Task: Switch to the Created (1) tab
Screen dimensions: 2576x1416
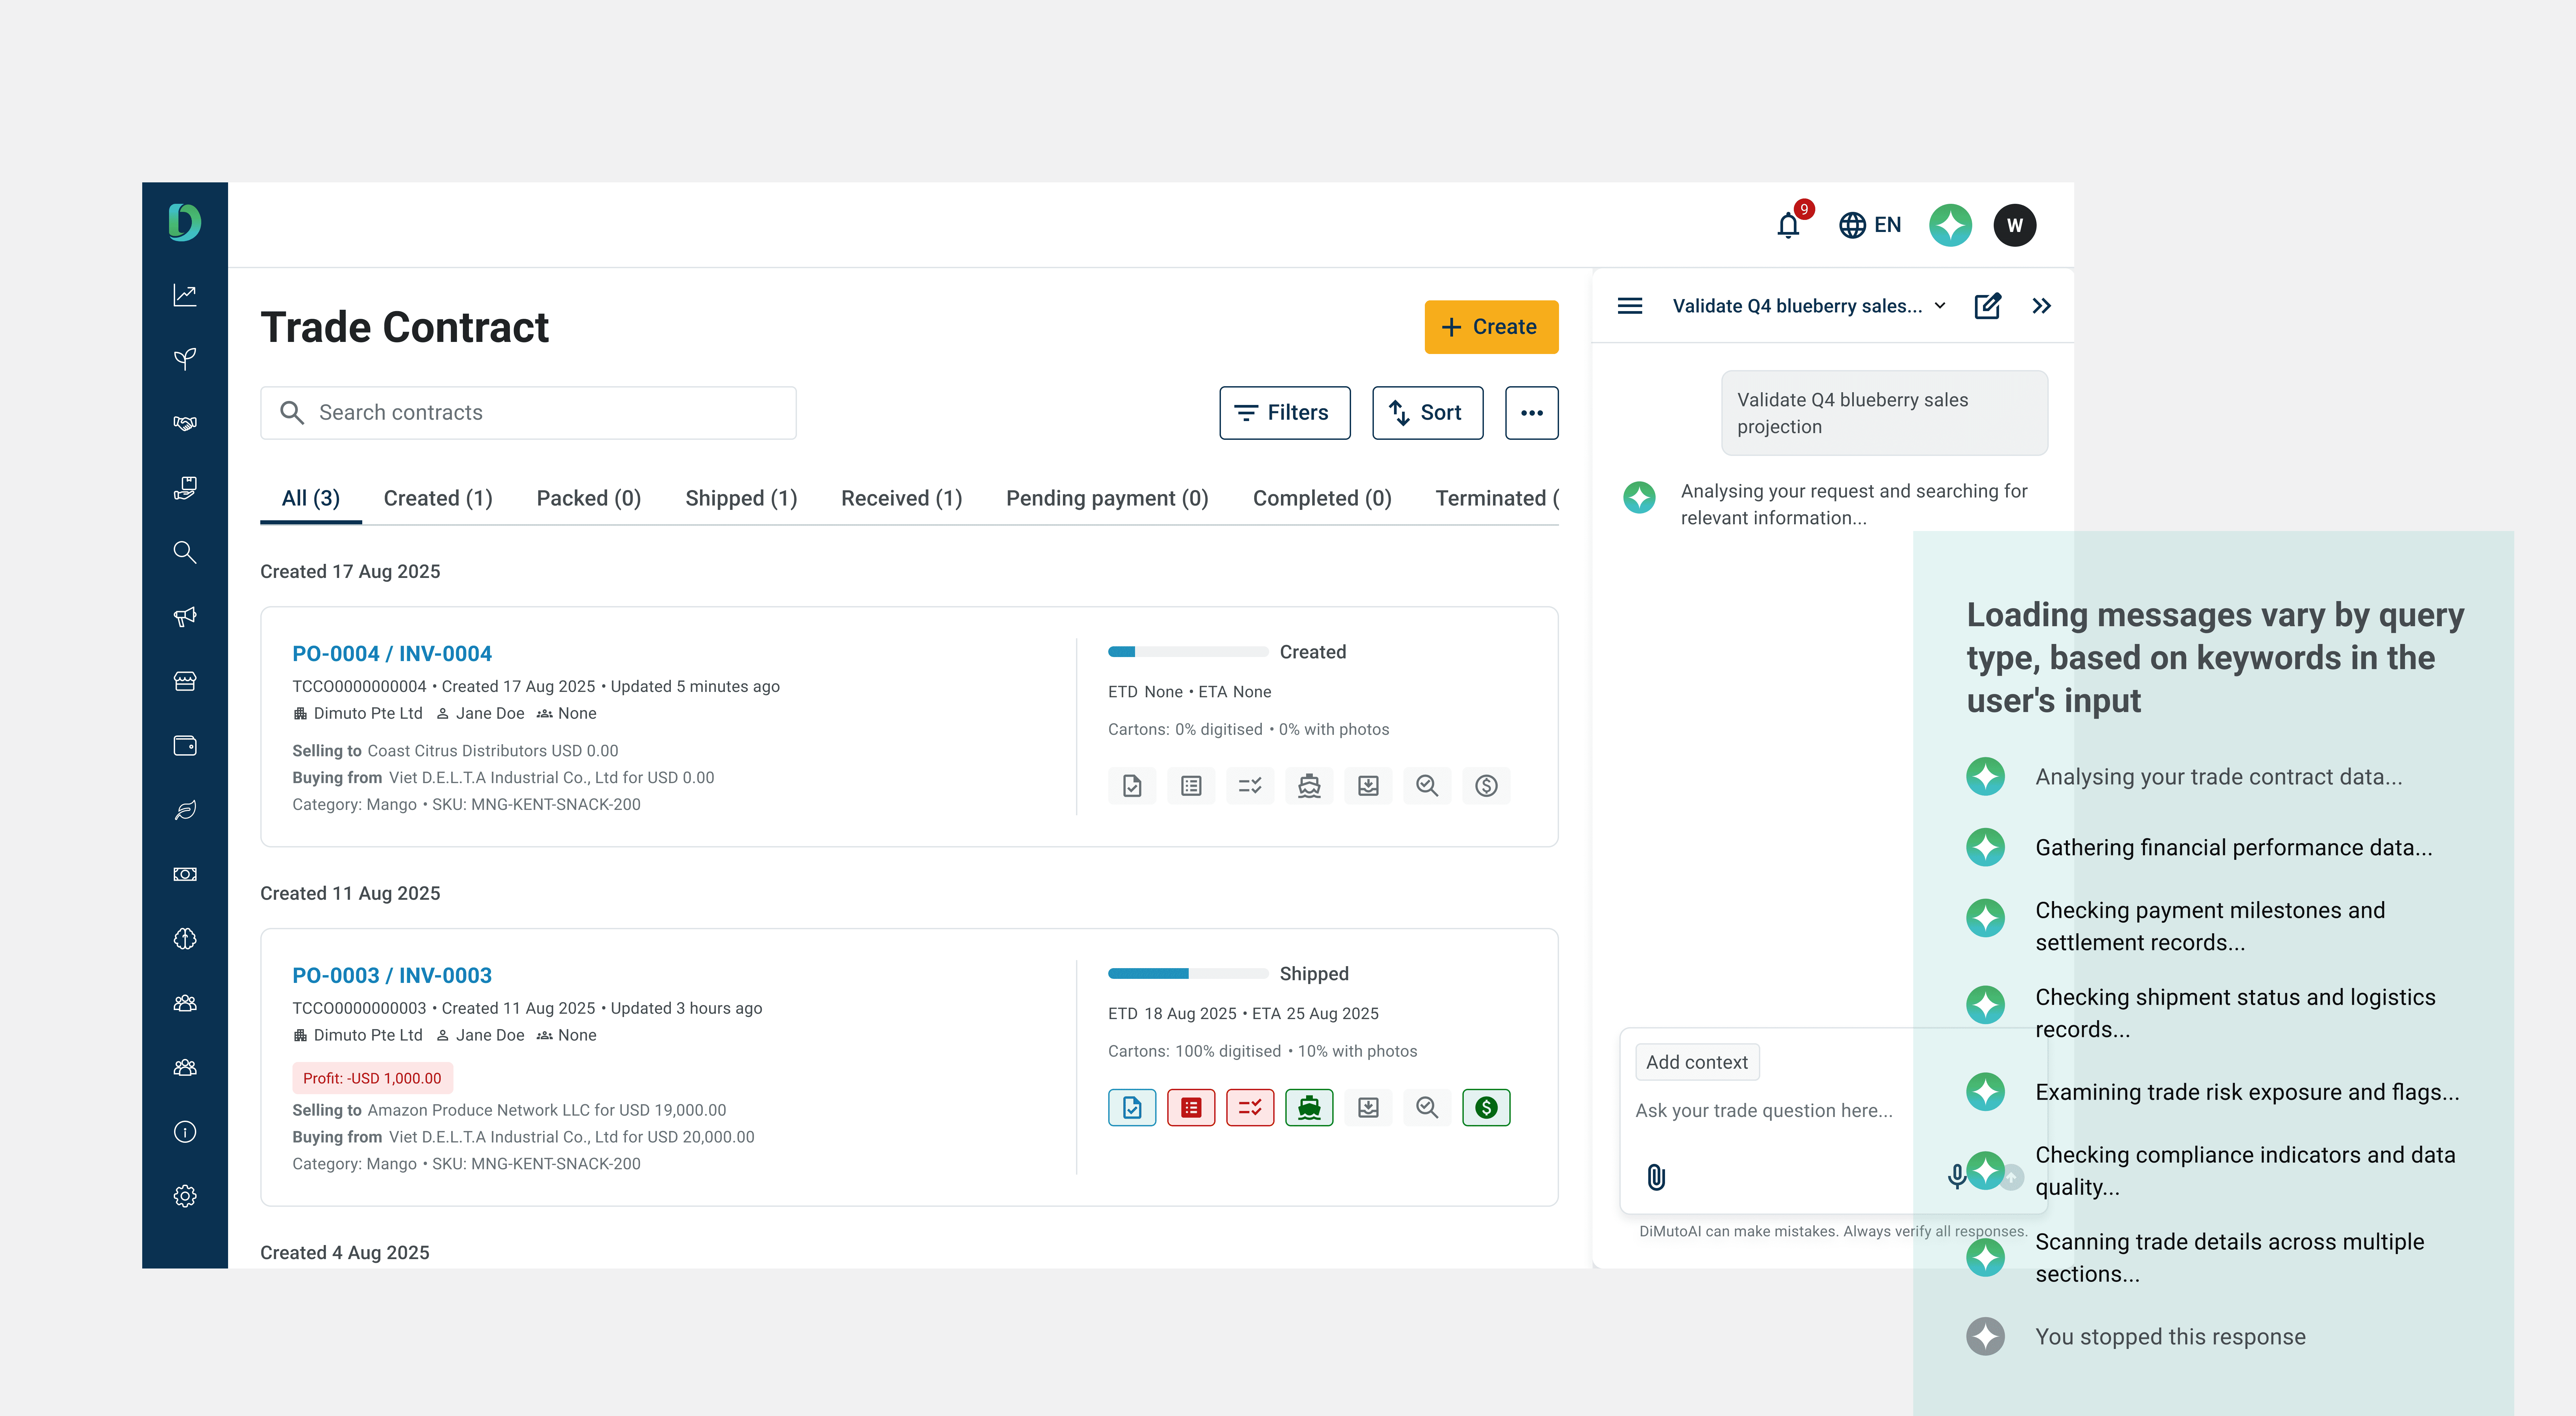Action: pos(438,498)
